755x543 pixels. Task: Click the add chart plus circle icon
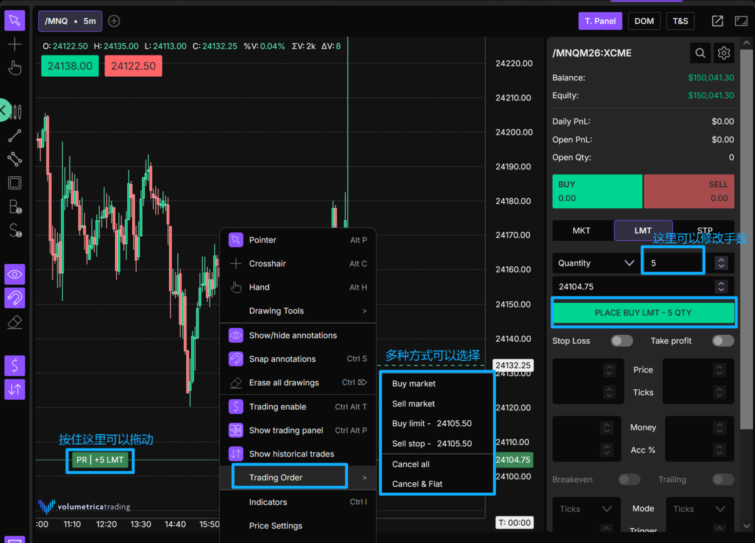pos(114,21)
